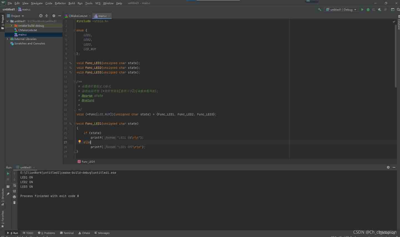
Task: Toggle the TODO tool window button
Action: (x=28, y=233)
